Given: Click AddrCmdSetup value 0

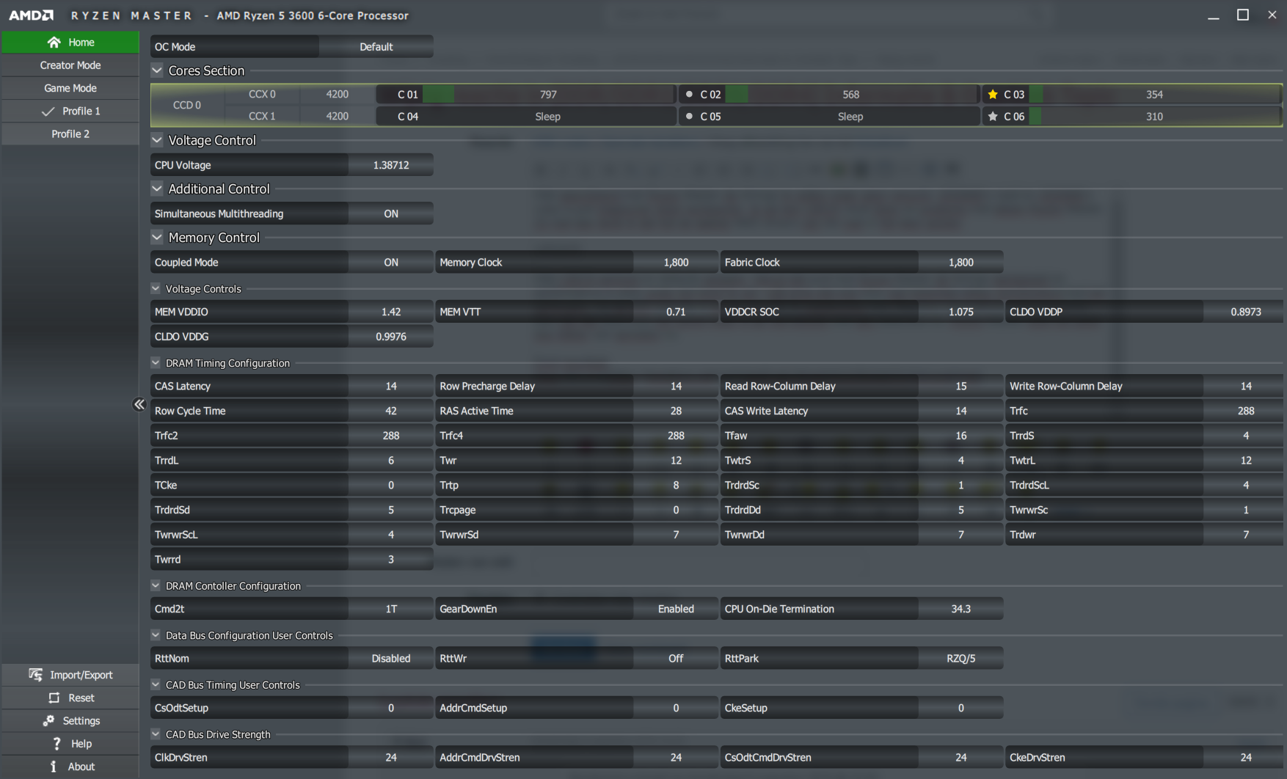Looking at the screenshot, I should [675, 708].
